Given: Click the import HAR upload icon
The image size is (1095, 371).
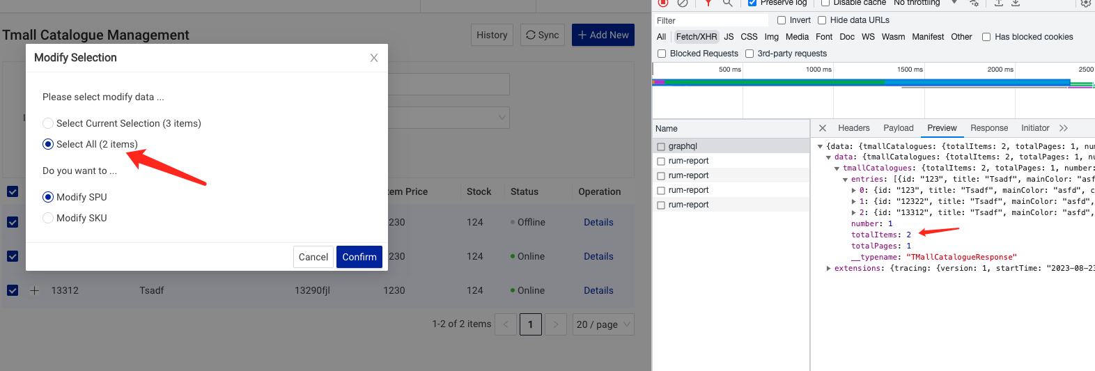Looking at the screenshot, I should [x=998, y=3].
